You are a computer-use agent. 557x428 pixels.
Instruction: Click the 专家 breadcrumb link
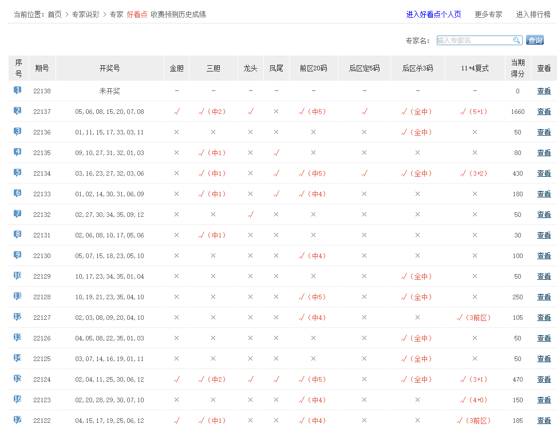(116, 14)
